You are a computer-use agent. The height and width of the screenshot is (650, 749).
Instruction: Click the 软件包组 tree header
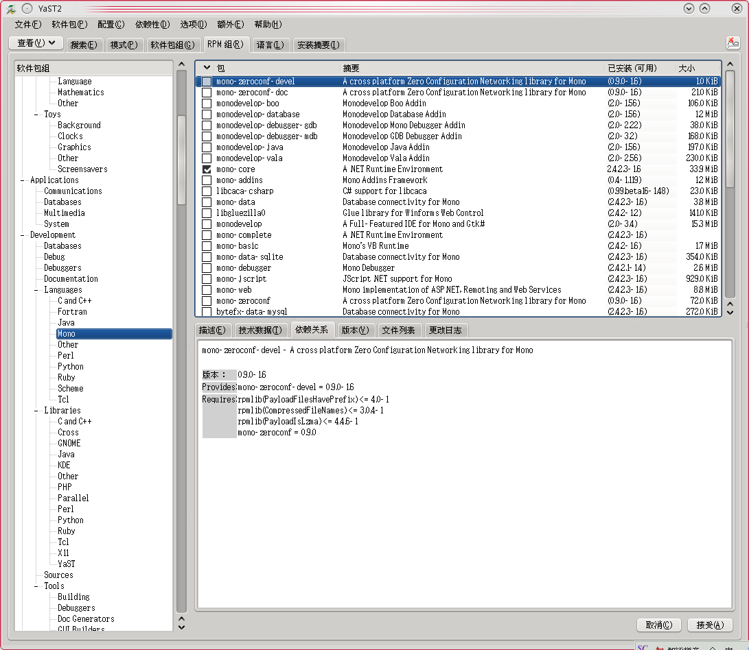tap(94, 69)
